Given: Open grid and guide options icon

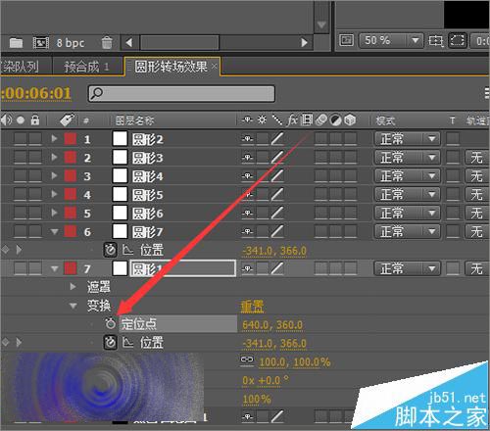Looking at the screenshot, I should pos(435,41).
